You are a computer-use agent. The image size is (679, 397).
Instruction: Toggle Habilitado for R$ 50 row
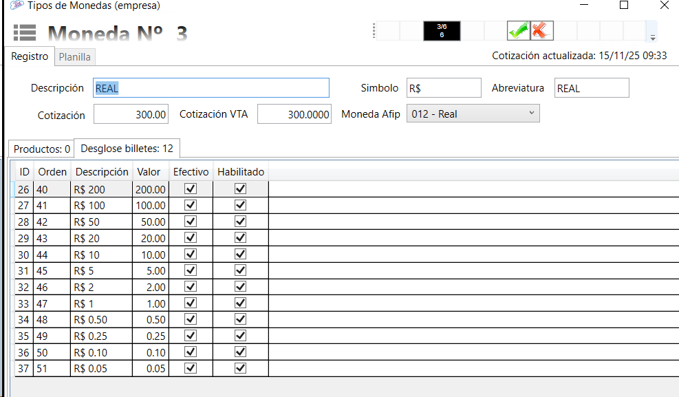(240, 222)
